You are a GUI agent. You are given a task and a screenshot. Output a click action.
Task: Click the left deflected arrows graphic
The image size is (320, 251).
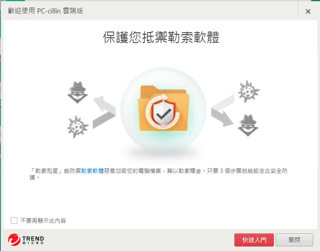(x=104, y=112)
